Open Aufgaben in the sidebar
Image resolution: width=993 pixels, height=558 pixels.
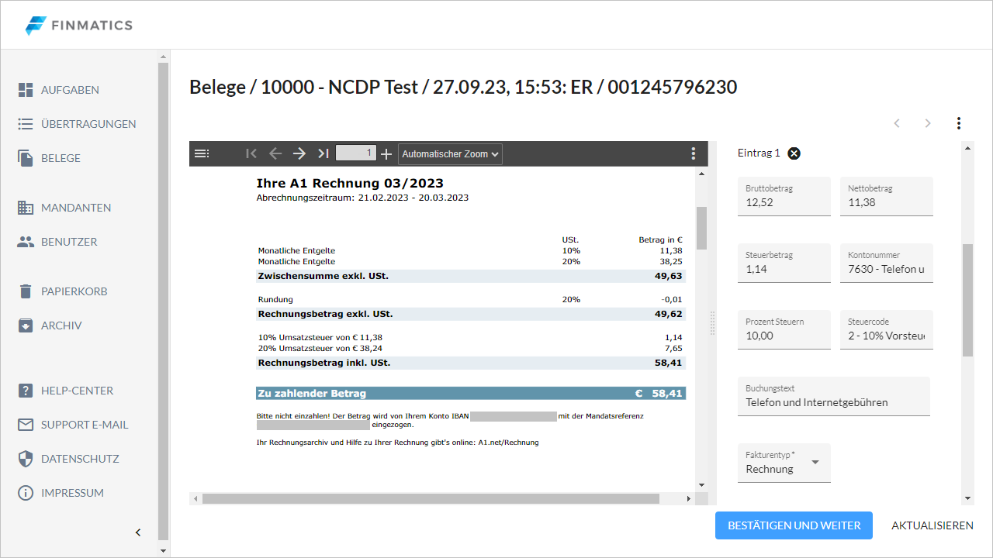pyautogui.click(x=70, y=90)
